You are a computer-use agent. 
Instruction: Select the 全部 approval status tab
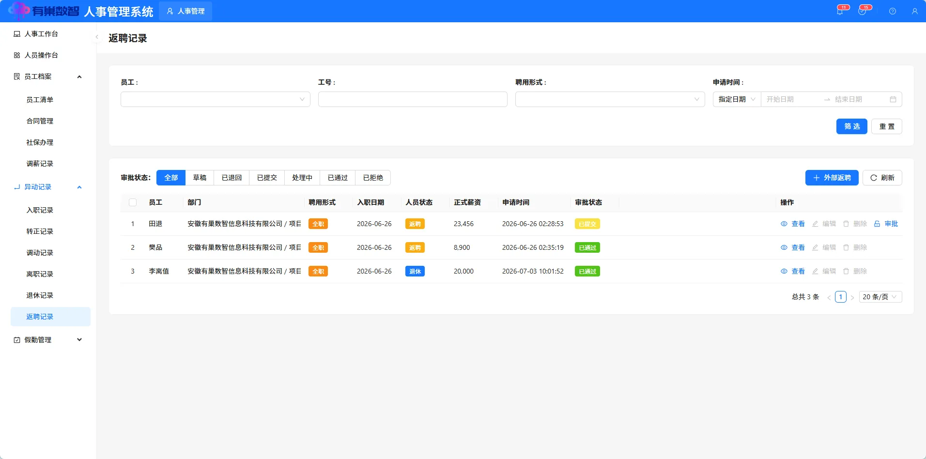tap(171, 178)
